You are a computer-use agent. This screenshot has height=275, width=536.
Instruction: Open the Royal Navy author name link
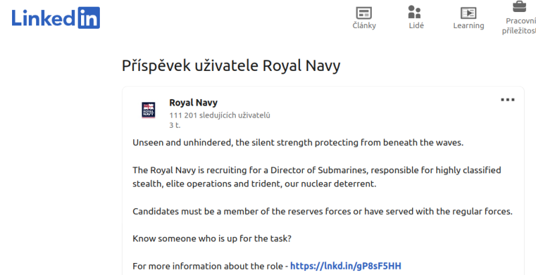tap(193, 102)
